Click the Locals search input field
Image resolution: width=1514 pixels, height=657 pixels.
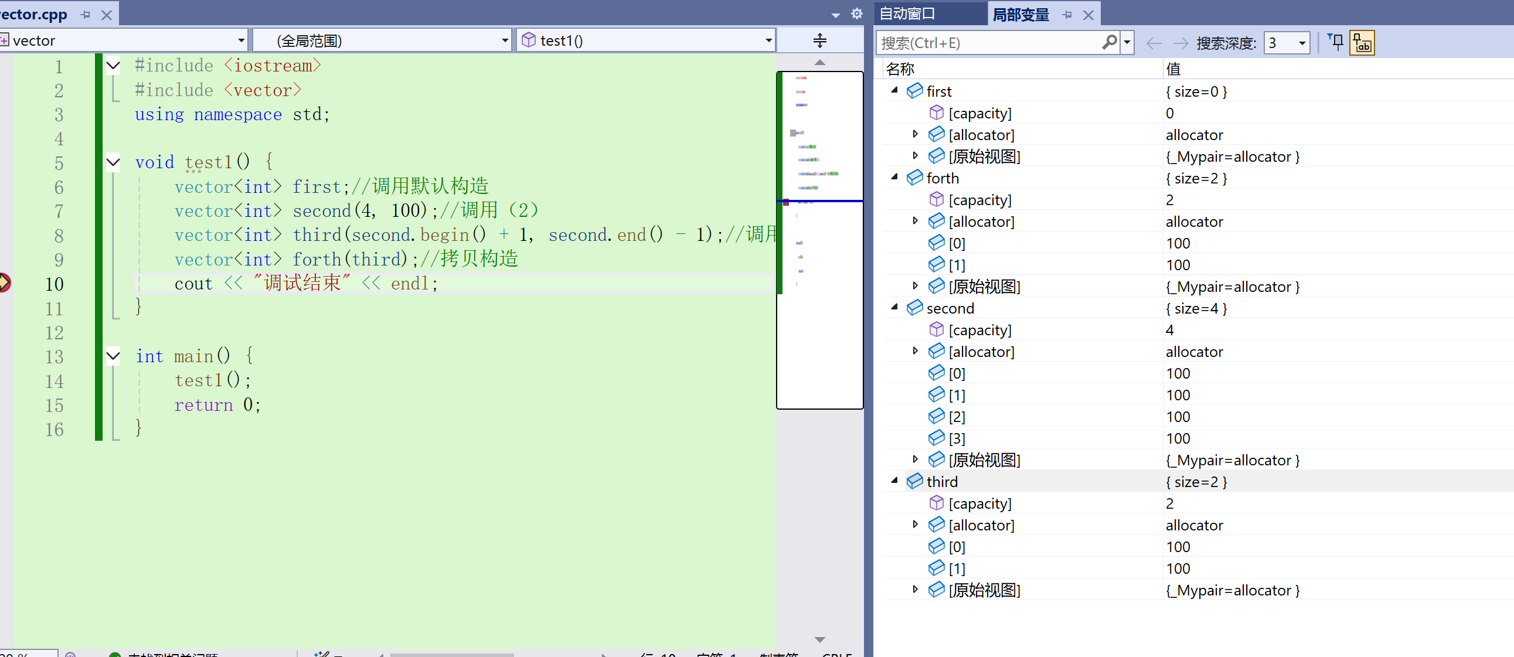pos(988,43)
